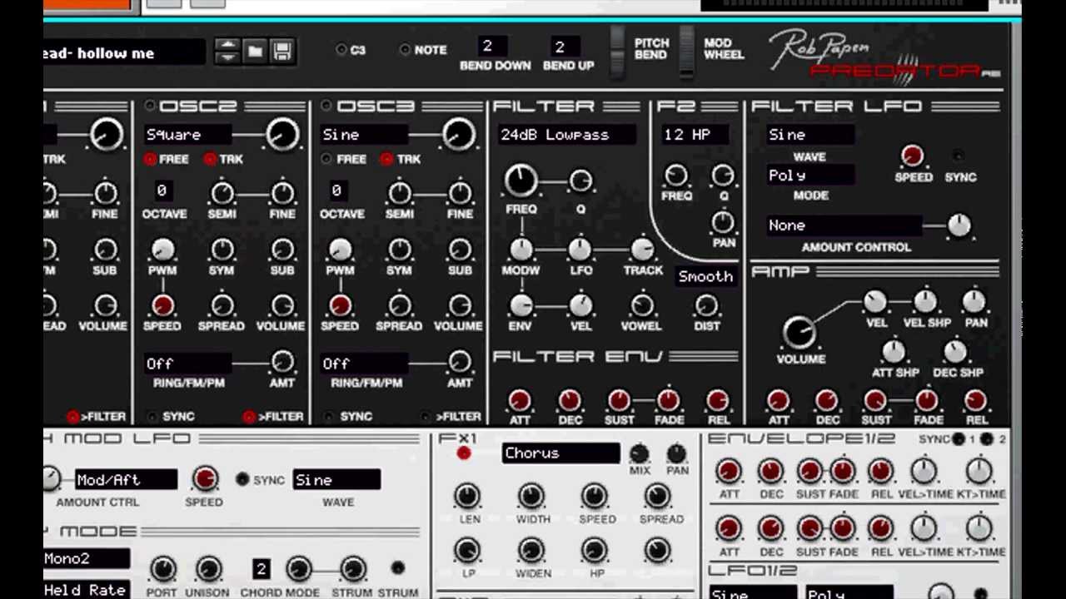Open the F2 12 HP filter type menu
Viewport: 1066px width, 599px height.
point(696,134)
